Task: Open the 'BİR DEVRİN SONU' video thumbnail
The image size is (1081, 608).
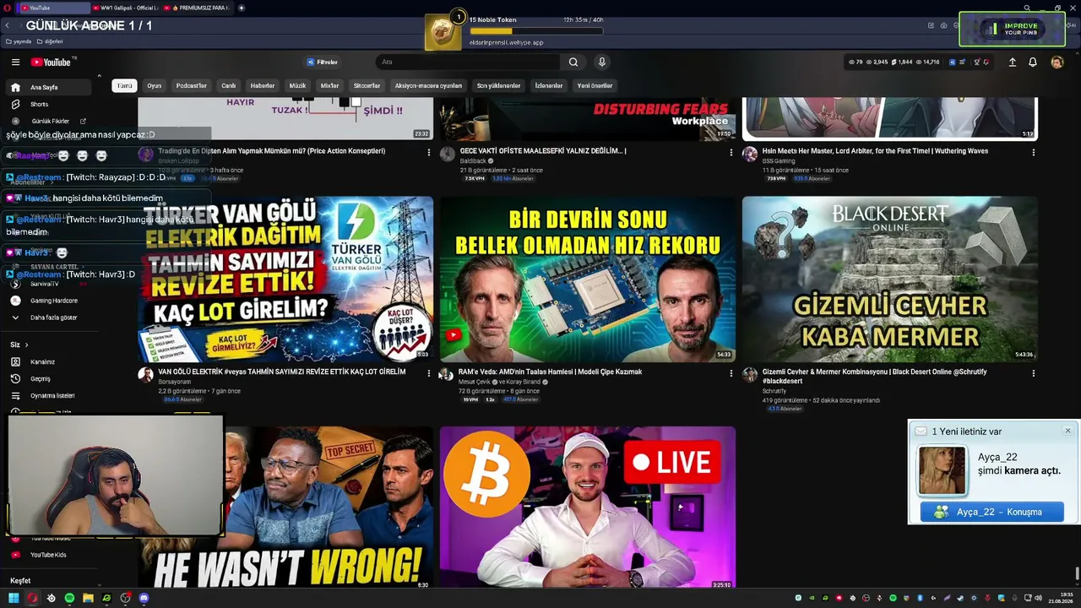Action: tap(588, 280)
